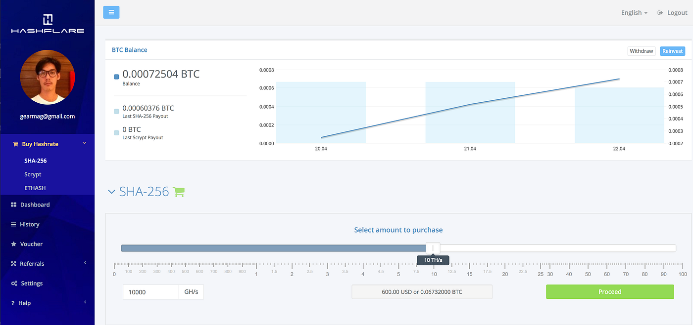The height and width of the screenshot is (325, 693).
Task: Click the 10 TH/s slider tooltip
Action: coord(433,260)
